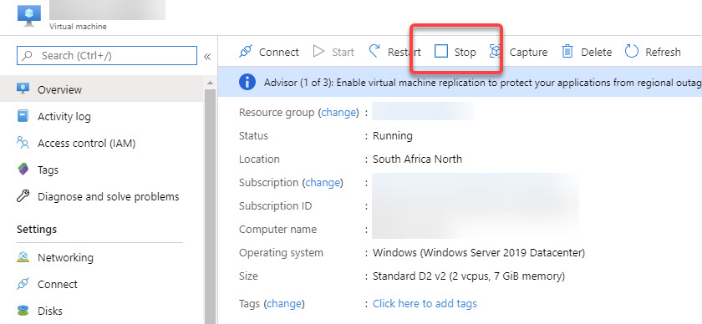
Task: Click change link for Subscription
Action: pos(323,183)
